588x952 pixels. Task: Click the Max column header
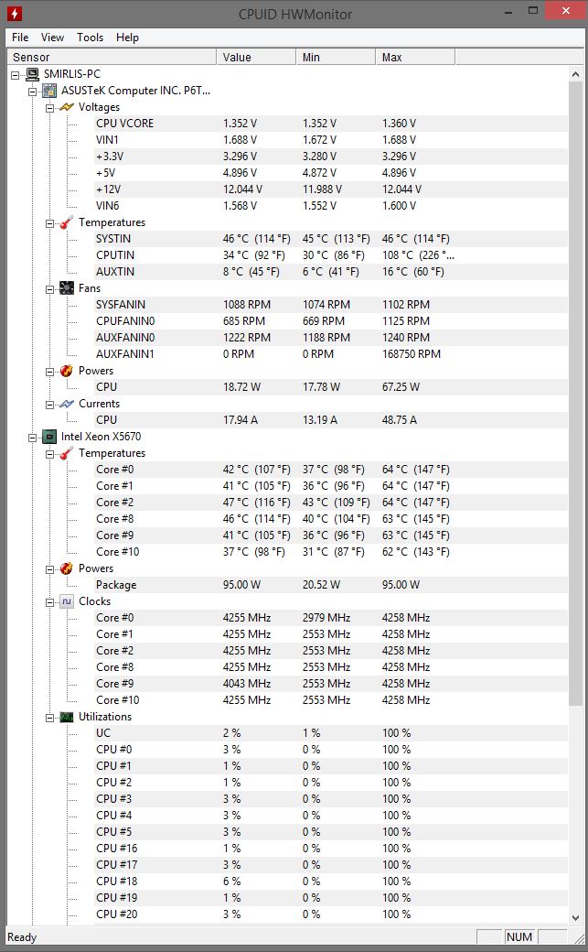click(x=415, y=57)
